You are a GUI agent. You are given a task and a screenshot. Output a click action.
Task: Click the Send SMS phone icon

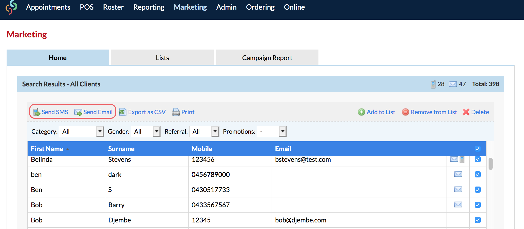(37, 112)
